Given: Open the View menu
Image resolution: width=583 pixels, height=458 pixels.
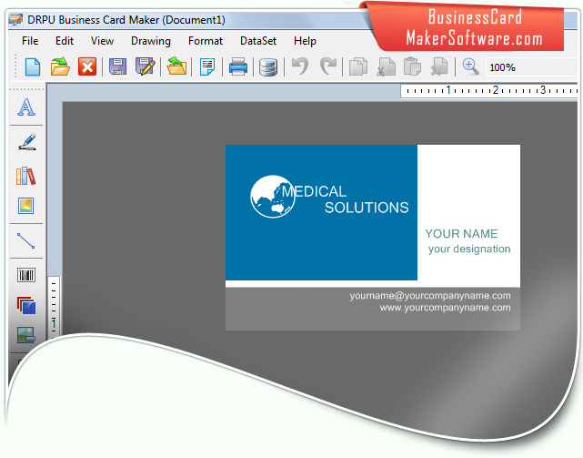Looking at the screenshot, I should 102,41.
